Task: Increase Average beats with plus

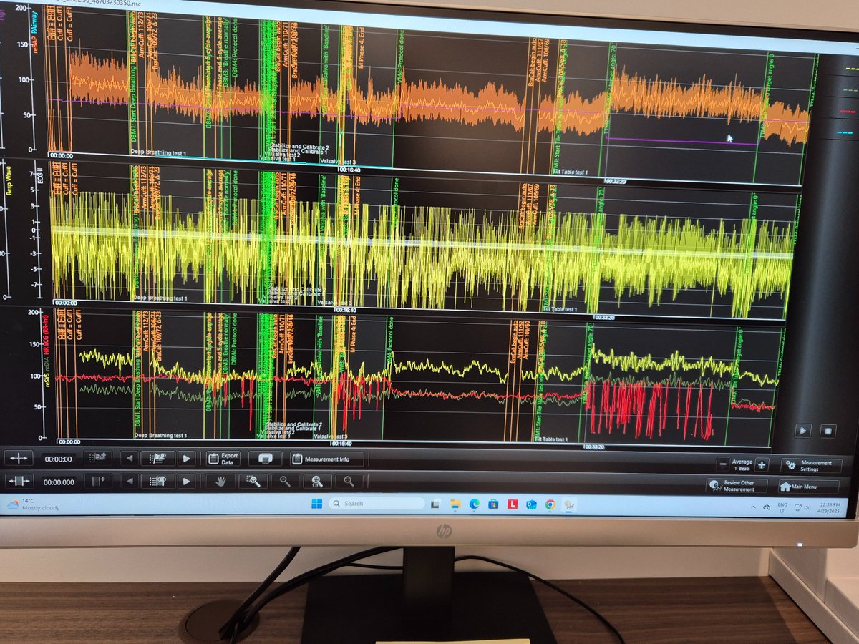Action: [762, 464]
